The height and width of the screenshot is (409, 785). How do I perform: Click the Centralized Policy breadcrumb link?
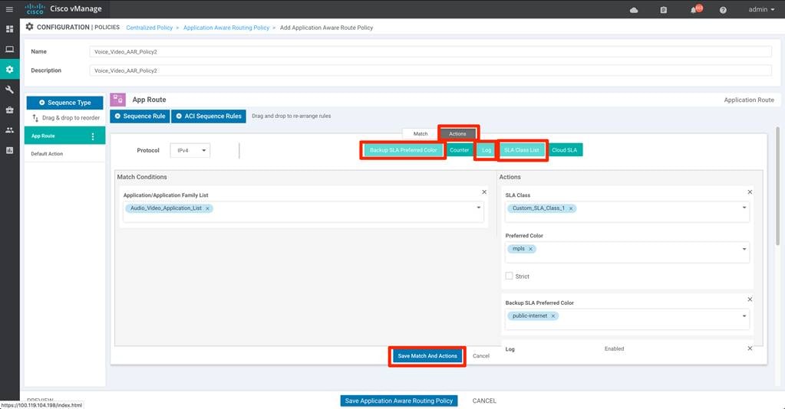(x=149, y=28)
